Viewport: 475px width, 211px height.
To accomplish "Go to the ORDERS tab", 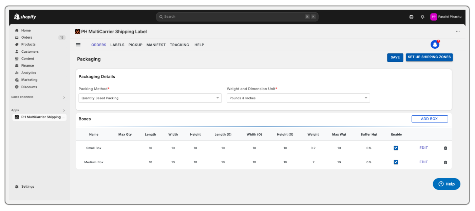I will point(99,45).
